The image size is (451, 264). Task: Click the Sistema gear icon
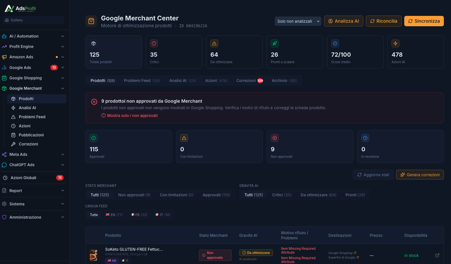point(4,204)
